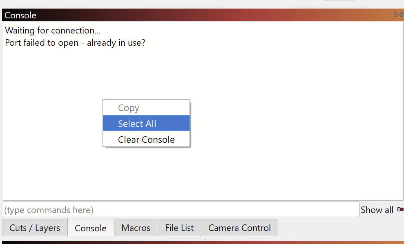404x244 pixels.
Task: Click the Port failed to open message
Action: click(x=75, y=42)
